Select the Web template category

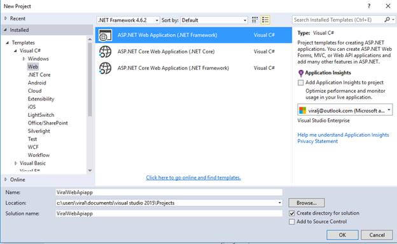[x=33, y=67]
